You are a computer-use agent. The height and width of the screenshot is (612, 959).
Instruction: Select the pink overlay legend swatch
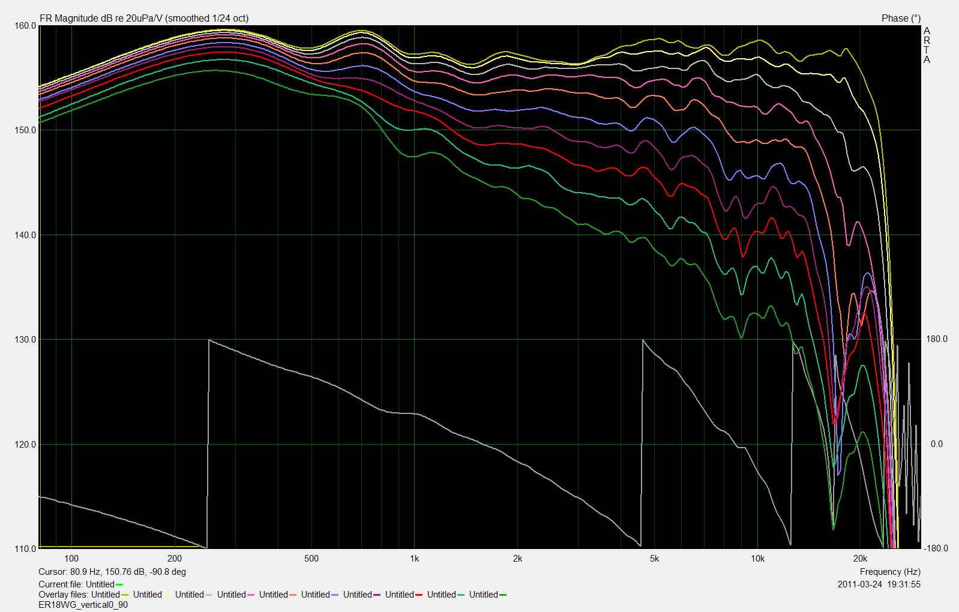[251, 595]
